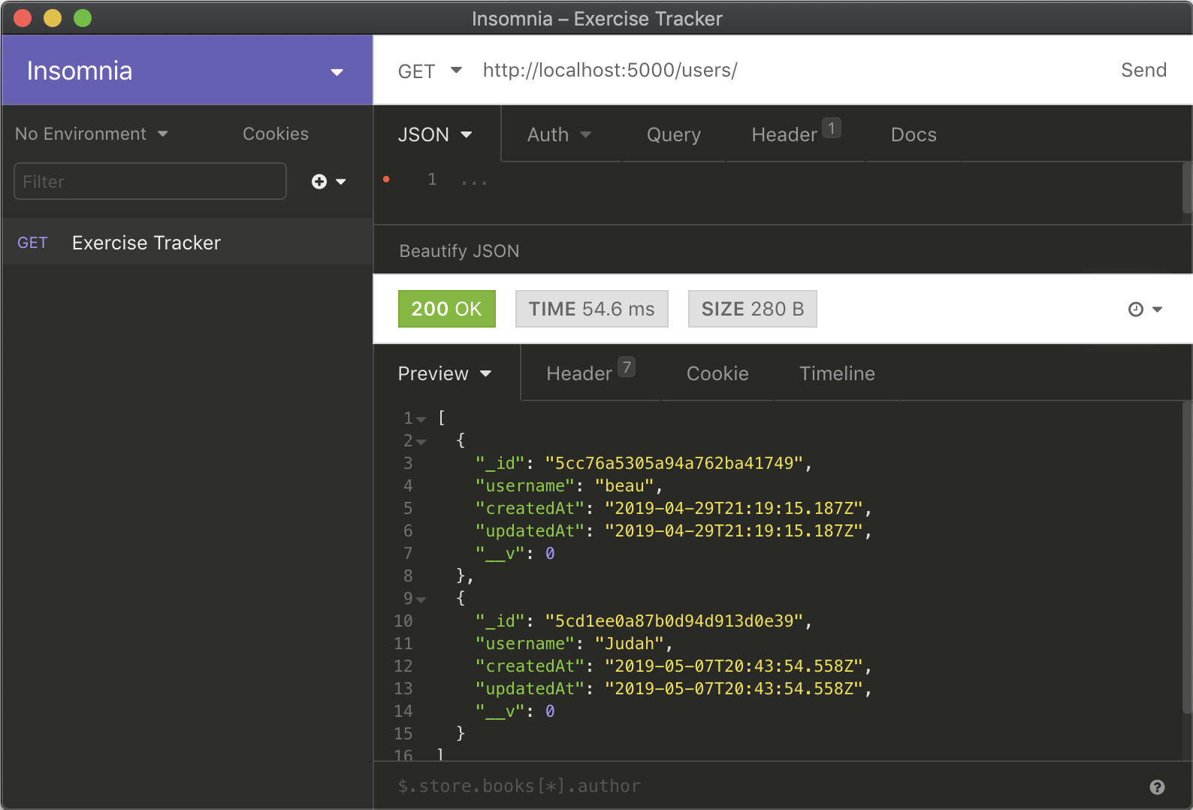Open the Cookies manager
This screenshot has height=810, width=1193.
[276, 134]
